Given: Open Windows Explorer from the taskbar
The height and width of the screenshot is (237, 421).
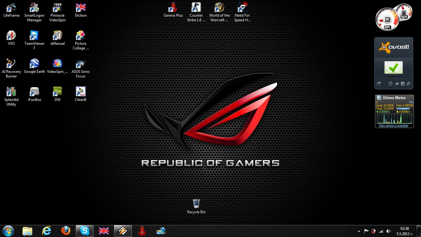Looking at the screenshot, I should coord(27,231).
